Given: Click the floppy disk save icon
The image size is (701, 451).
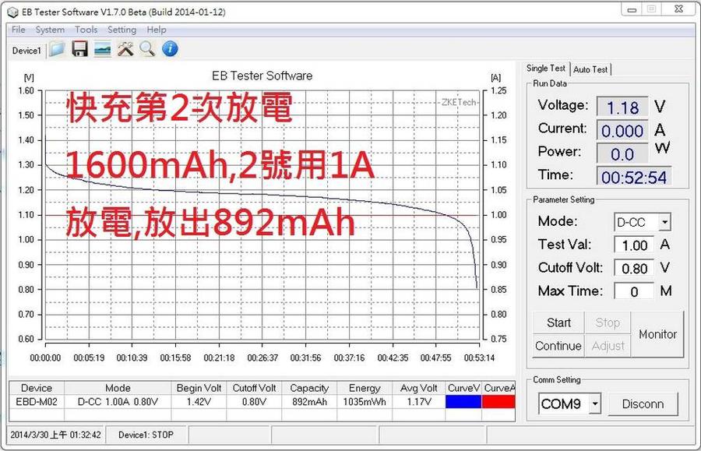Looking at the screenshot, I should click(x=79, y=50).
